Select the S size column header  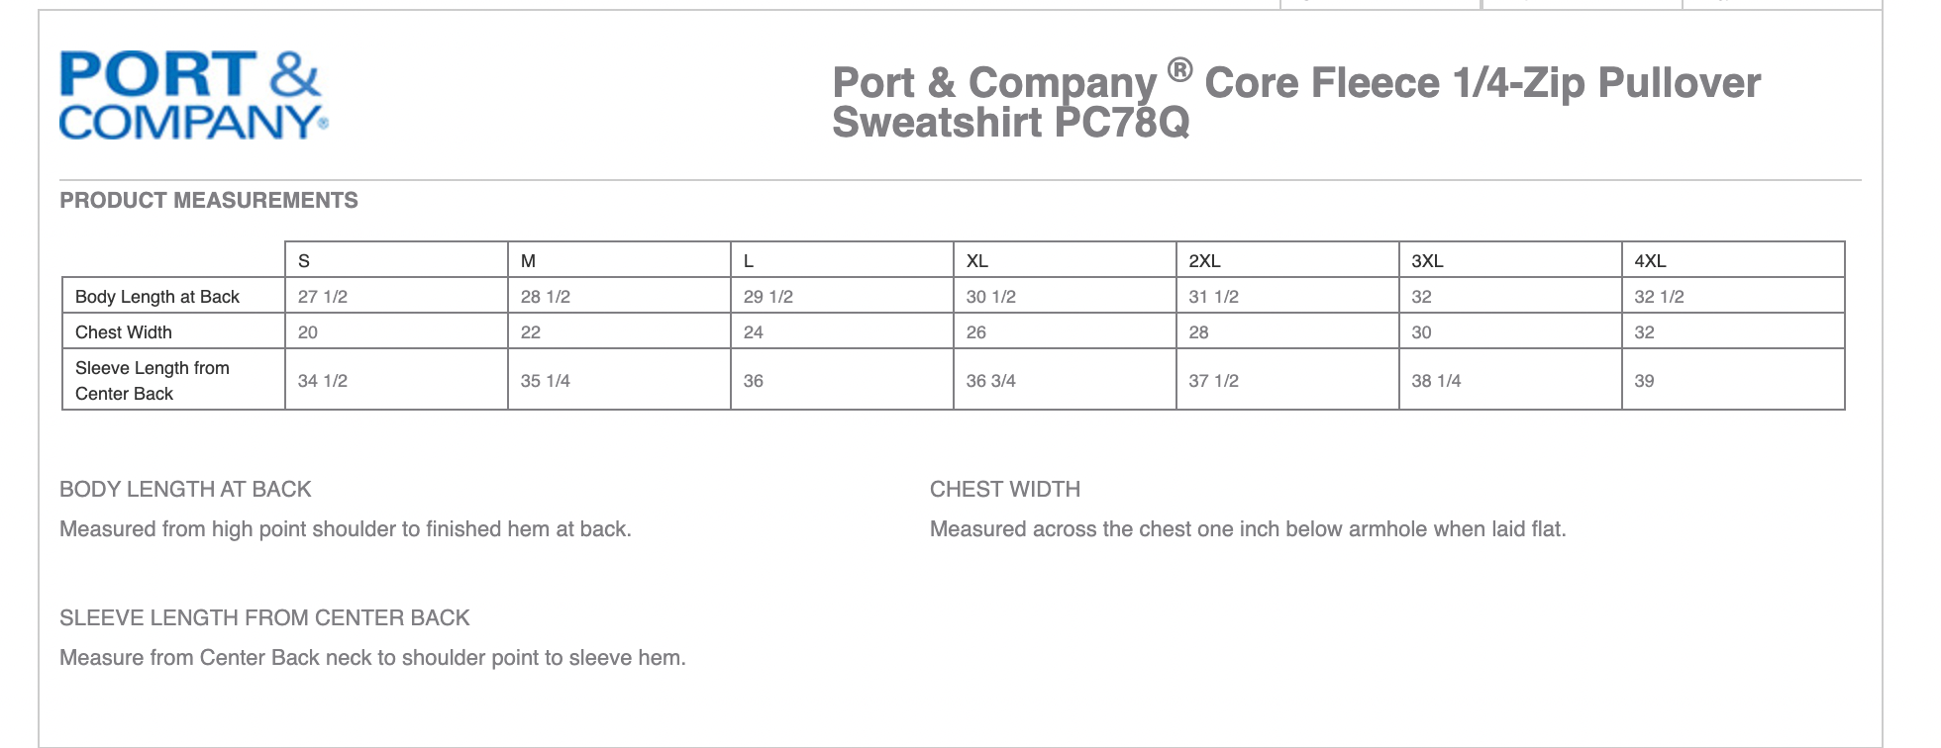(x=304, y=261)
